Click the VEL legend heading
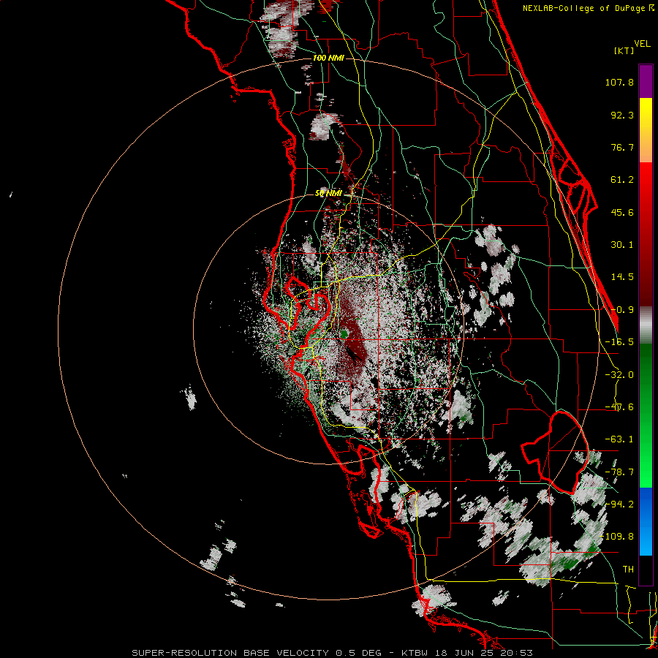 click(x=642, y=44)
